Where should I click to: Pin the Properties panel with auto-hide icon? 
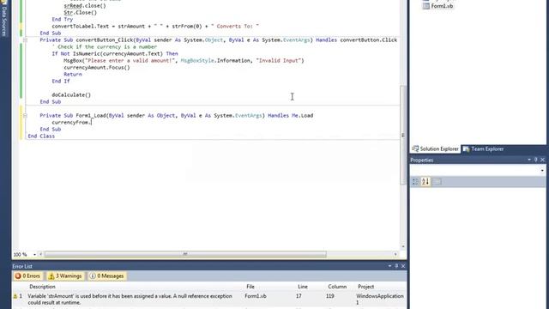point(535,160)
